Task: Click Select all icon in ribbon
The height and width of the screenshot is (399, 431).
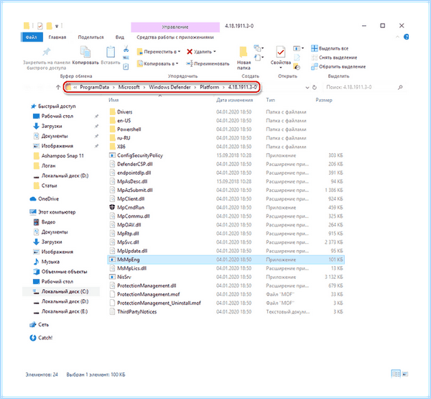Action: point(314,48)
